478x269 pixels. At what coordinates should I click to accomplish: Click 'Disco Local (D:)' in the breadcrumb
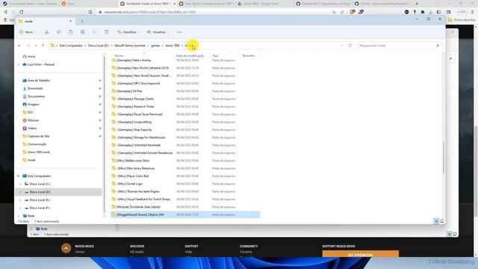click(98, 46)
